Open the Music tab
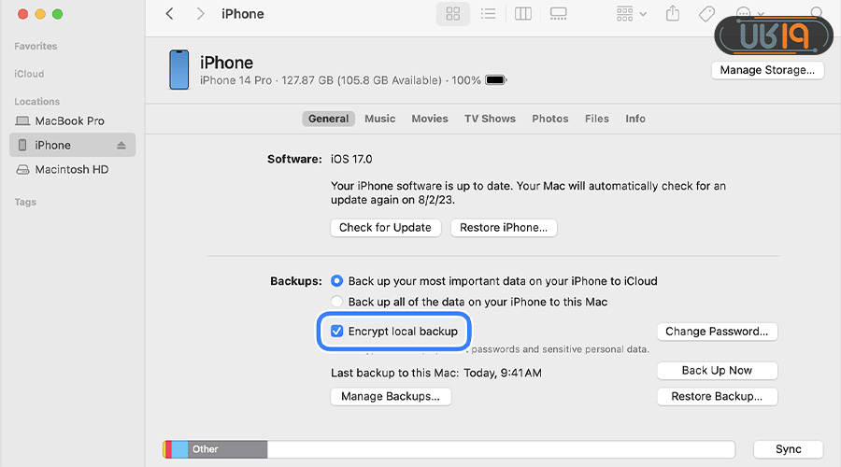The image size is (841, 467). tap(379, 119)
